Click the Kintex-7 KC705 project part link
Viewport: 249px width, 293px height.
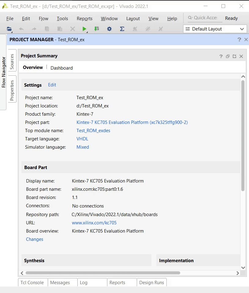click(x=132, y=122)
